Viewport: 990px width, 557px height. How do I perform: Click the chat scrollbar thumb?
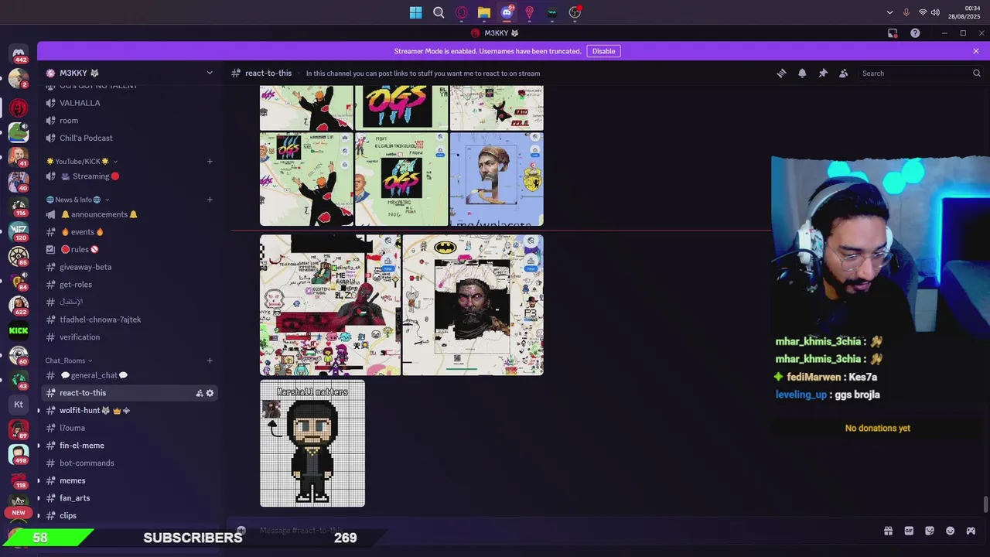point(985,504)
